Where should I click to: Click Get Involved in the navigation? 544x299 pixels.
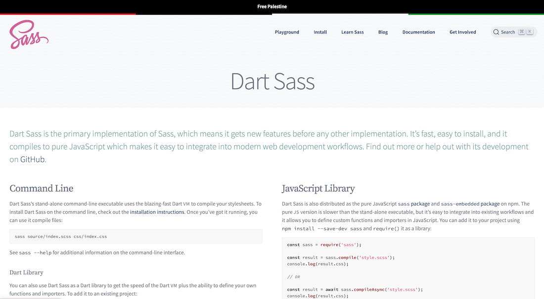[462, 32]
